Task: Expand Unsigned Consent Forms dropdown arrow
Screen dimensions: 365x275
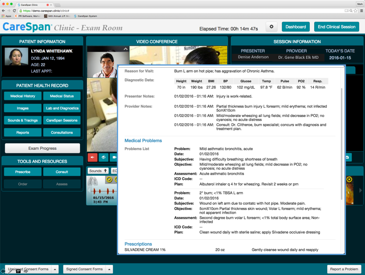Action: point(55,269)
